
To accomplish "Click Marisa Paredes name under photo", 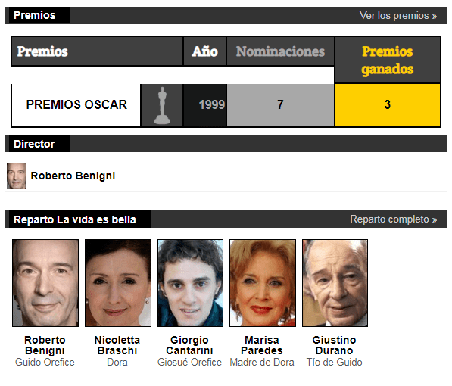I will coord(262,345).
